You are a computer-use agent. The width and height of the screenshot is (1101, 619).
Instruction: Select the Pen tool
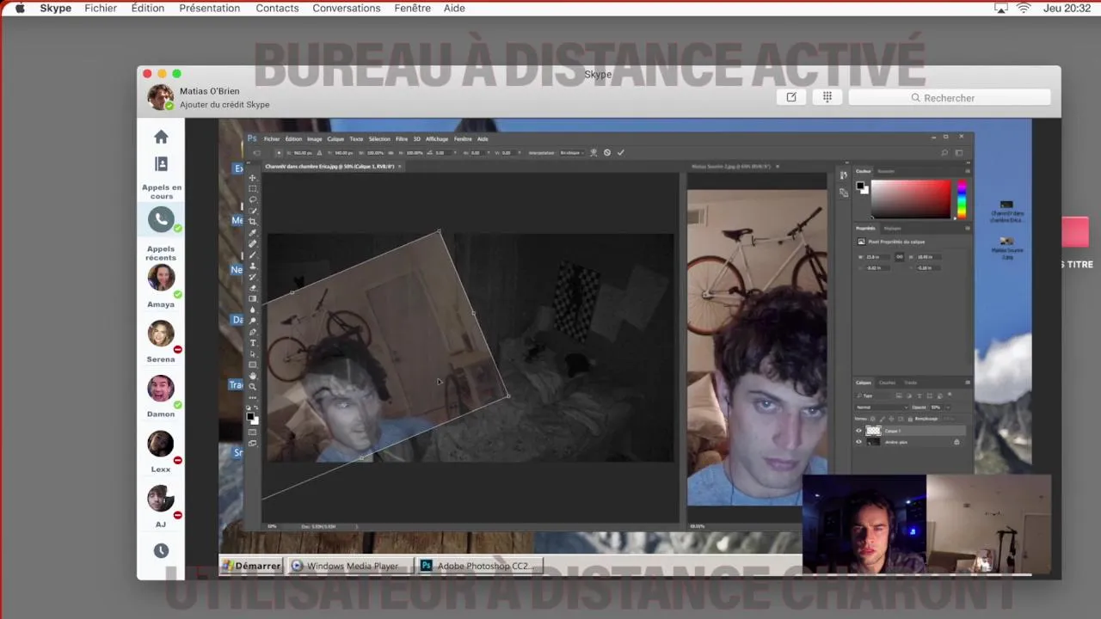pyautogui.click(x=253, y=331)
